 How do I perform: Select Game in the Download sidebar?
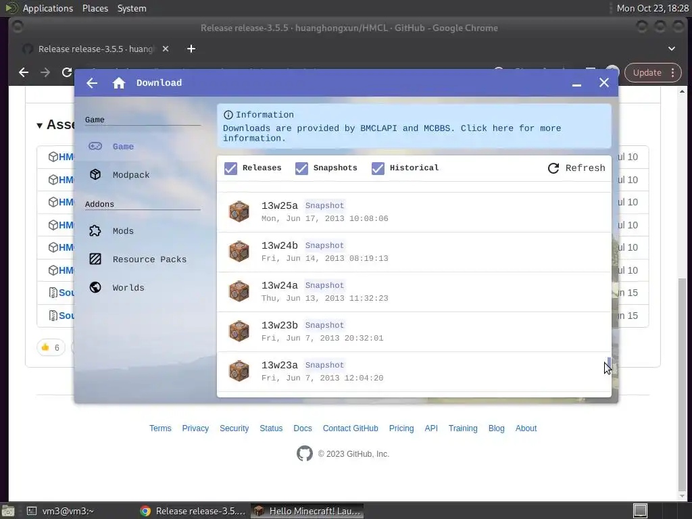click(143, 146)
